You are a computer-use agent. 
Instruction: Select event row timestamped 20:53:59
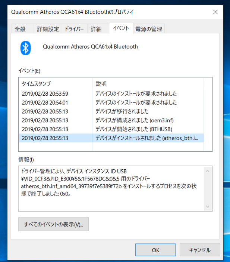(x=111, y=93)
